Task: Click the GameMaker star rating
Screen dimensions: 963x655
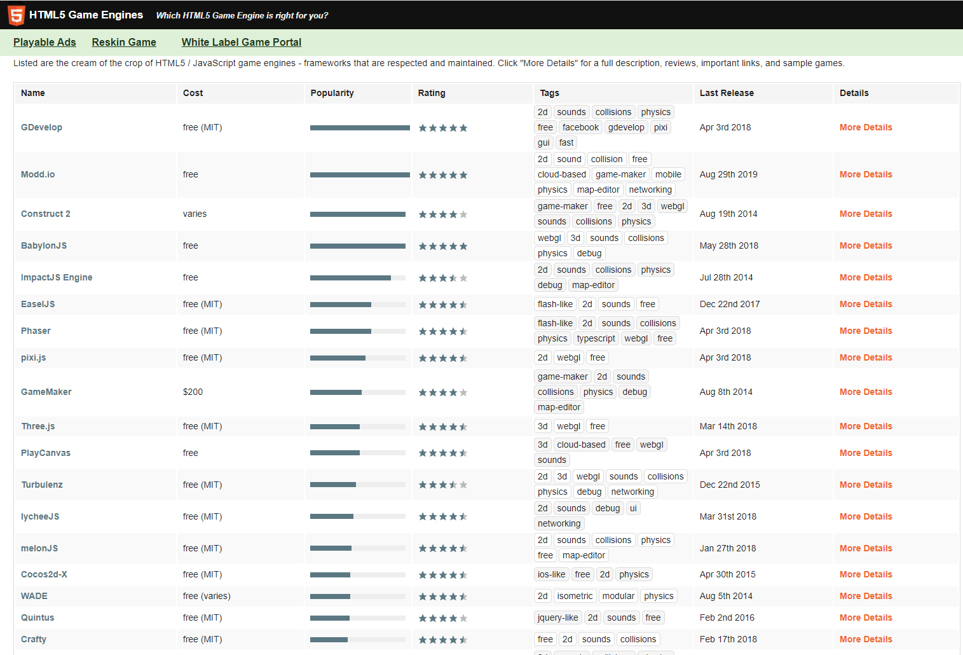Action: point(443,392)
